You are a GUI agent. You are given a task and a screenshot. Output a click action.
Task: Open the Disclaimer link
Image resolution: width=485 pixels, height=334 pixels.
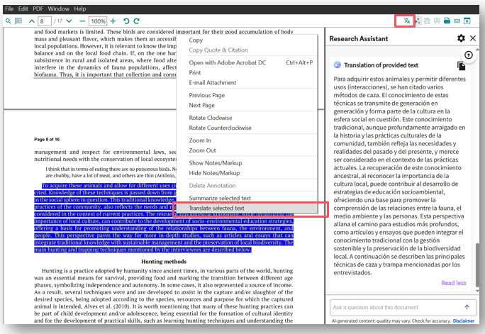click(x=464, y=320)
